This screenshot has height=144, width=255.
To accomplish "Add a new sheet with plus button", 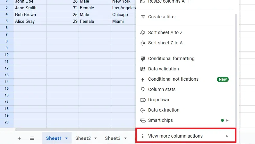I will (19, 138).
